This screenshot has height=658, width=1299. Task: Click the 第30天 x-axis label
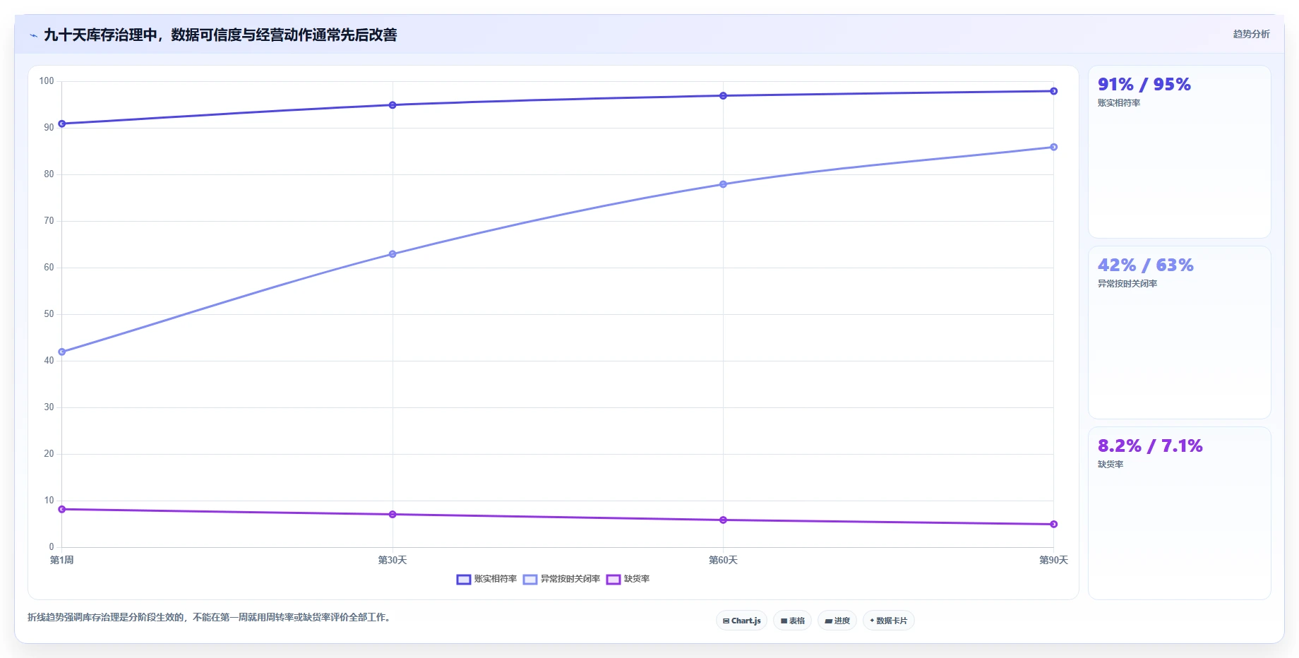click(393, 560)
